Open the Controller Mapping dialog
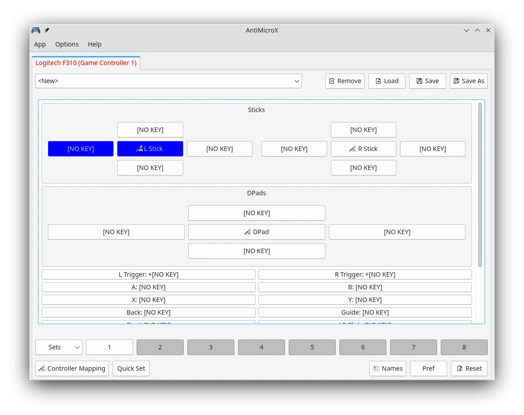Viewport: 524px width, 415px height. [72, 368]
